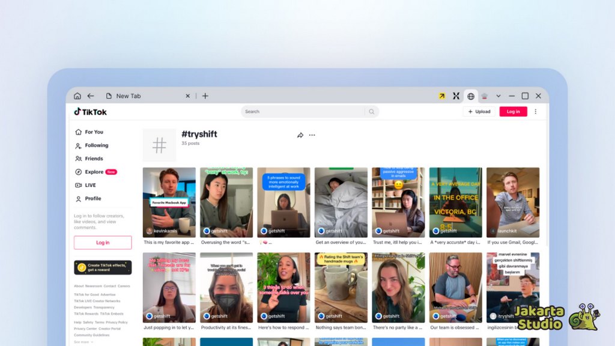Image resolution: width=615 pixels, height=346 pixels.
Task: Click the search magnifier icon
Action: pos(371,111)
